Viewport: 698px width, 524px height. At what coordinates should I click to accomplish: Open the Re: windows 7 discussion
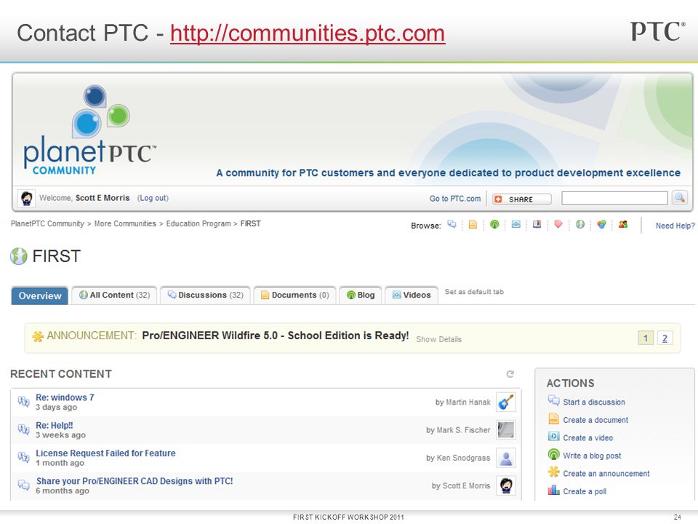[65, 397]
